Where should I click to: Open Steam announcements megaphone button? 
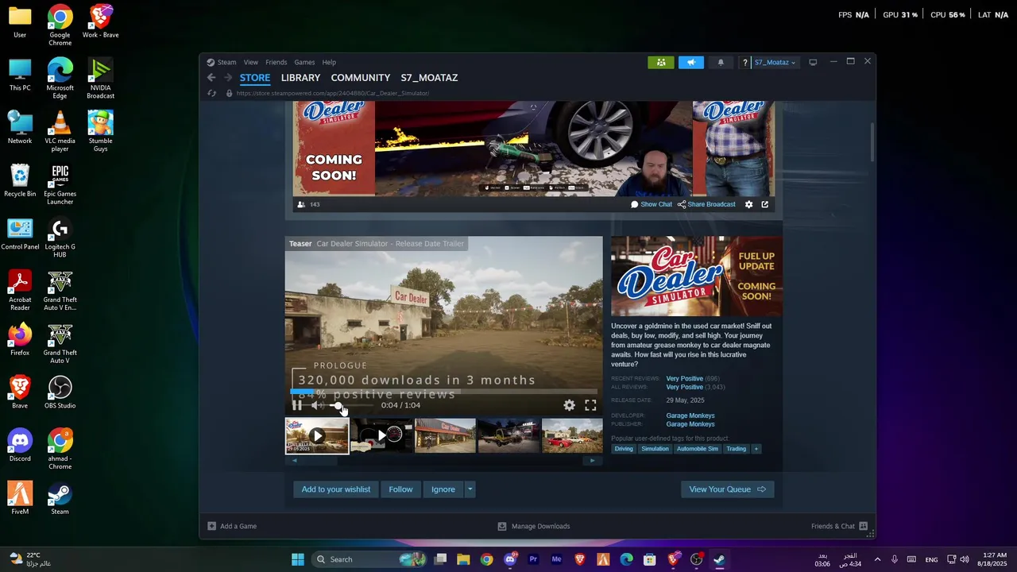click(691, 62)
